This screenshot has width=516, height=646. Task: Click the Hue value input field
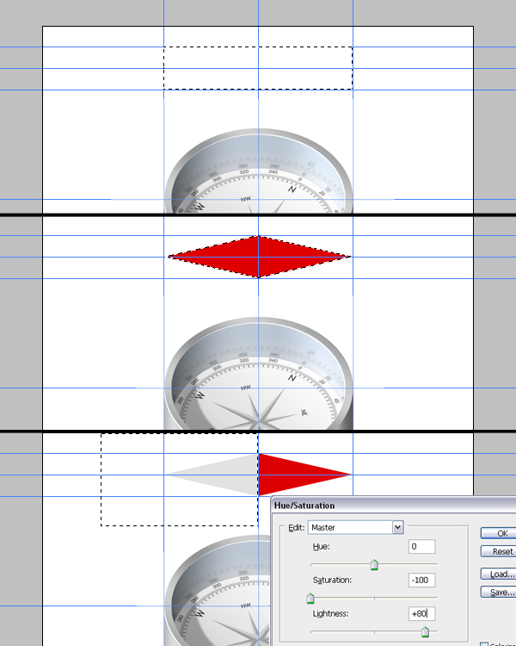[421, 547]
